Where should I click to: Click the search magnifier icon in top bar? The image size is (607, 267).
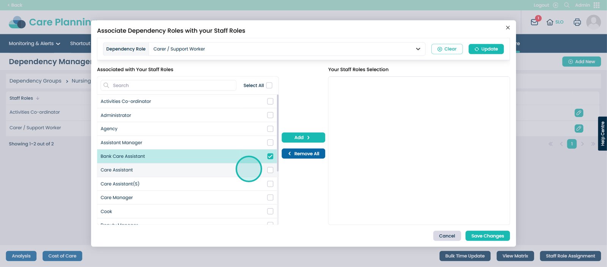click(x=567, y=5)
